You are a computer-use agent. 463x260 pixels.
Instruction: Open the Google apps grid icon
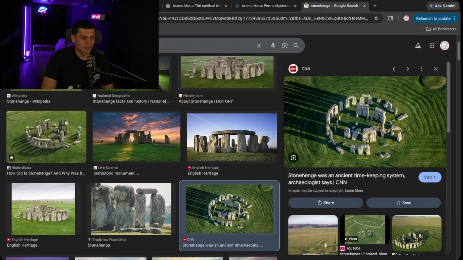pyautogui.click(x=432, y=45)
